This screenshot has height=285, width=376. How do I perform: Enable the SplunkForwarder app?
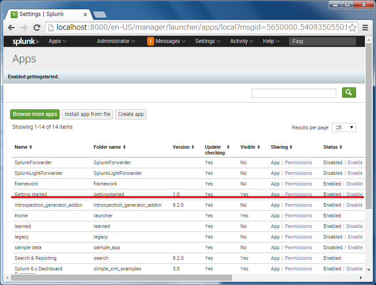(x=355, y=162)
